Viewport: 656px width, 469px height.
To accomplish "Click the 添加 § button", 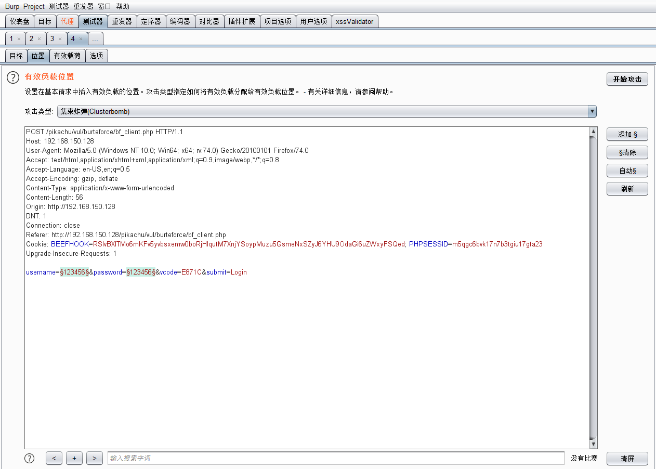I will click(x=627, y=134).
